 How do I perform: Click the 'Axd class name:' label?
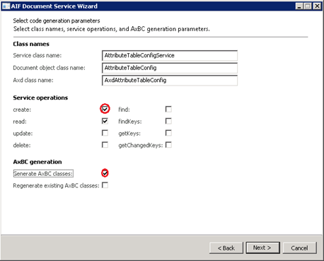pos(33,81)
